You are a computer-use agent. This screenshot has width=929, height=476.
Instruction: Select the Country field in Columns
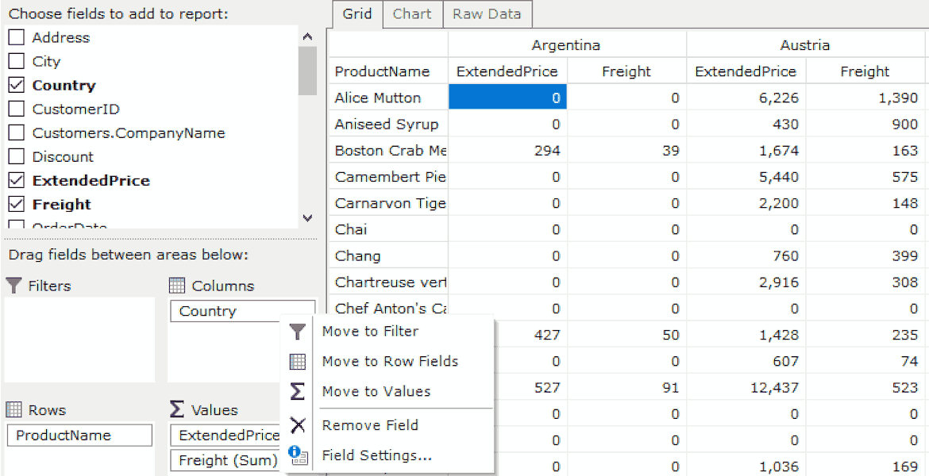(x=242, y=311)
